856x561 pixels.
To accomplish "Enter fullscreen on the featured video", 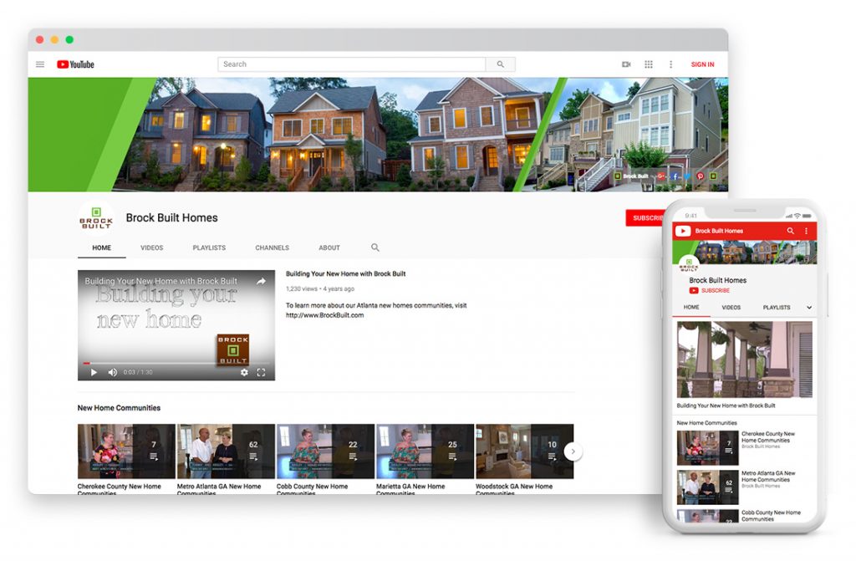I will [261, 372].
